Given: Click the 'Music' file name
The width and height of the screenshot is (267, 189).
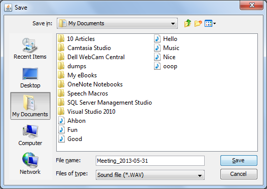Looking at the screenshot, I should coord(171,48).
